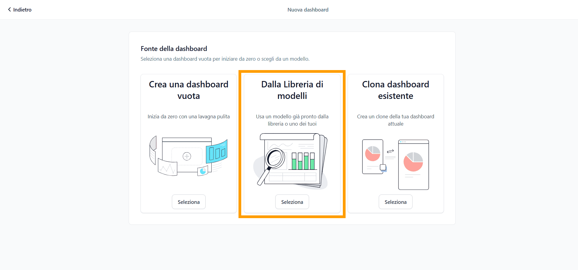Click the 'Crea una dashboard vuota' card title
Screen dimensions: 578x270
click(189, 90)
